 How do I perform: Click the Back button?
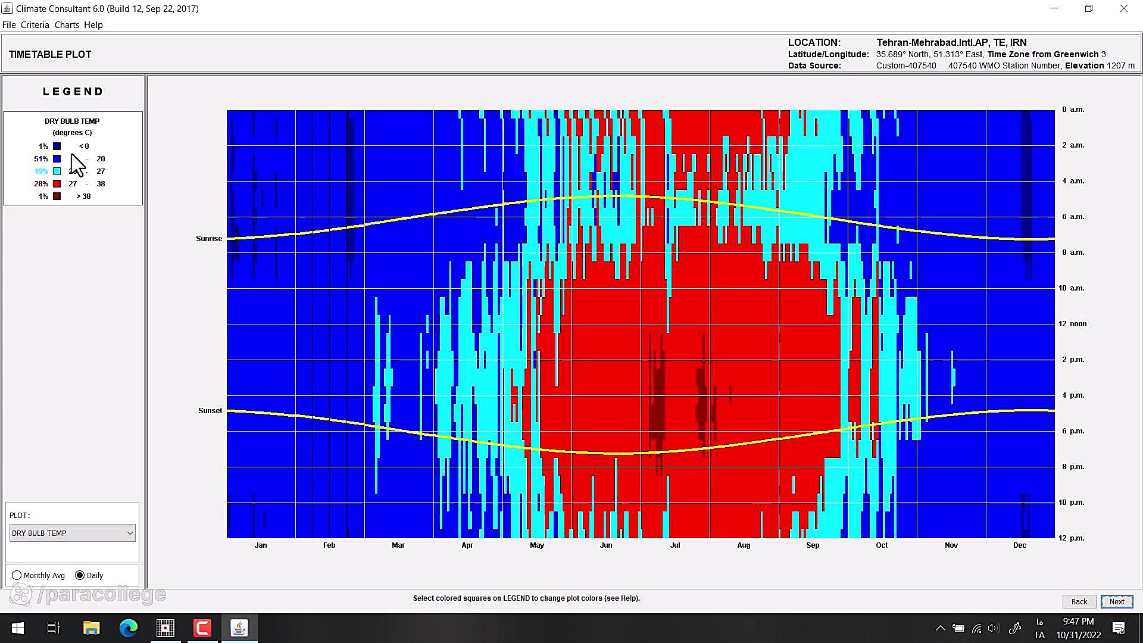click(x=1079, y=601)
